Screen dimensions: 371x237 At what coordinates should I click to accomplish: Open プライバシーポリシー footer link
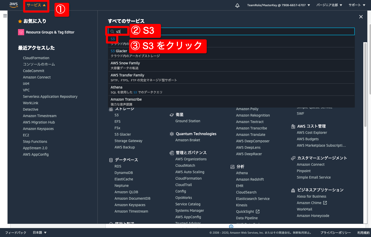(336, 233)
